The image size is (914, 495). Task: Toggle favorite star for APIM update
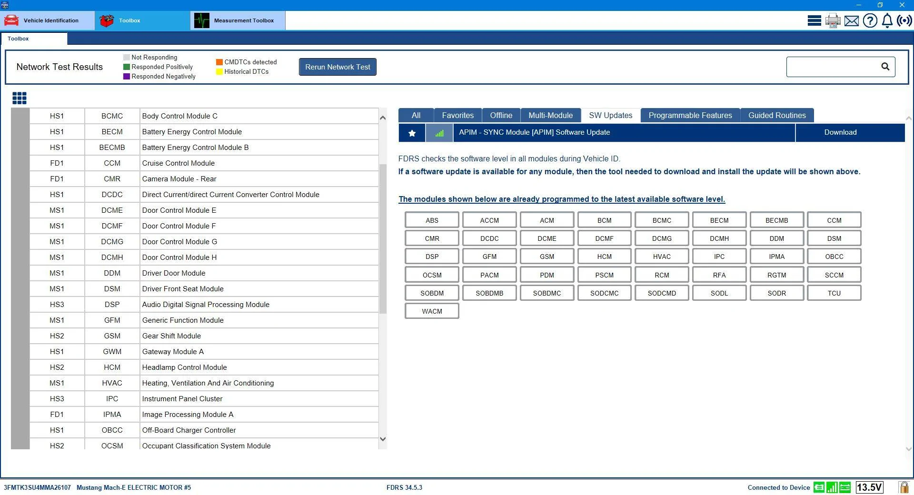click(412, 133)
